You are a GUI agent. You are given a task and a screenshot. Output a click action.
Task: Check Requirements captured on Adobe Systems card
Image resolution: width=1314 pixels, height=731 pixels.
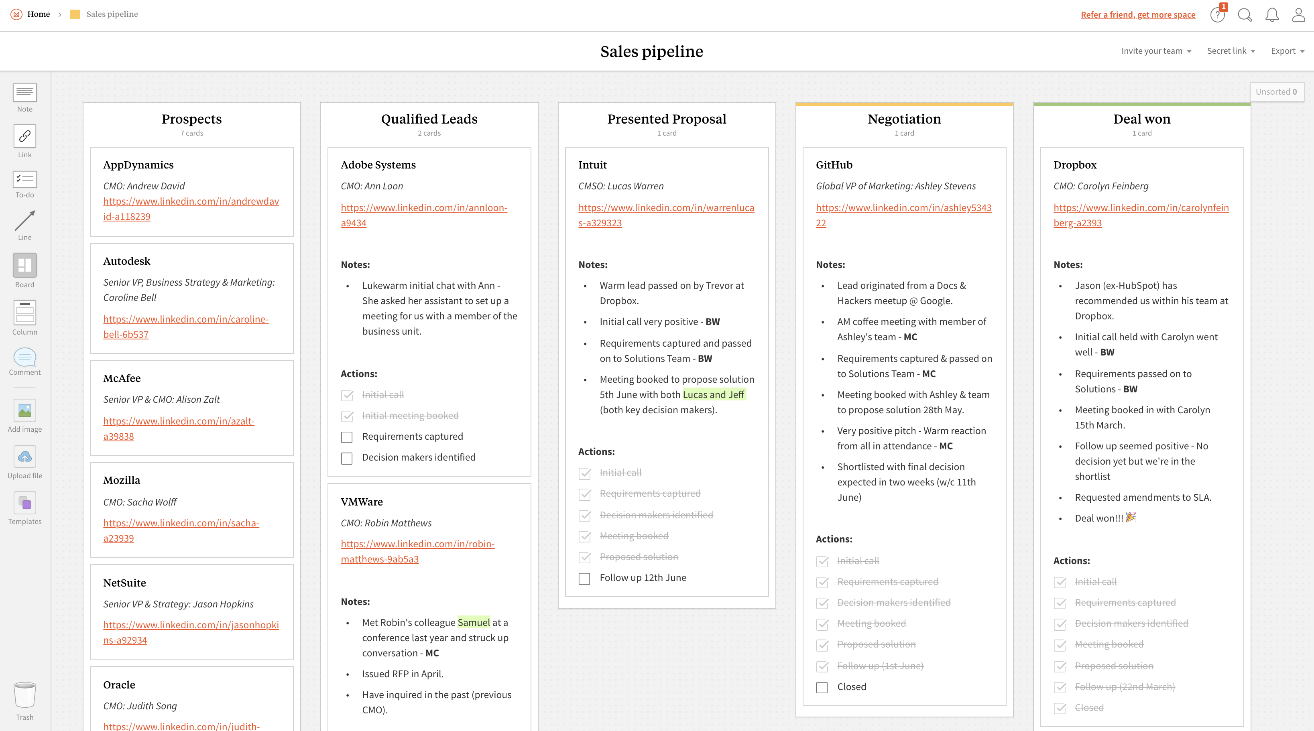point(347,437)
